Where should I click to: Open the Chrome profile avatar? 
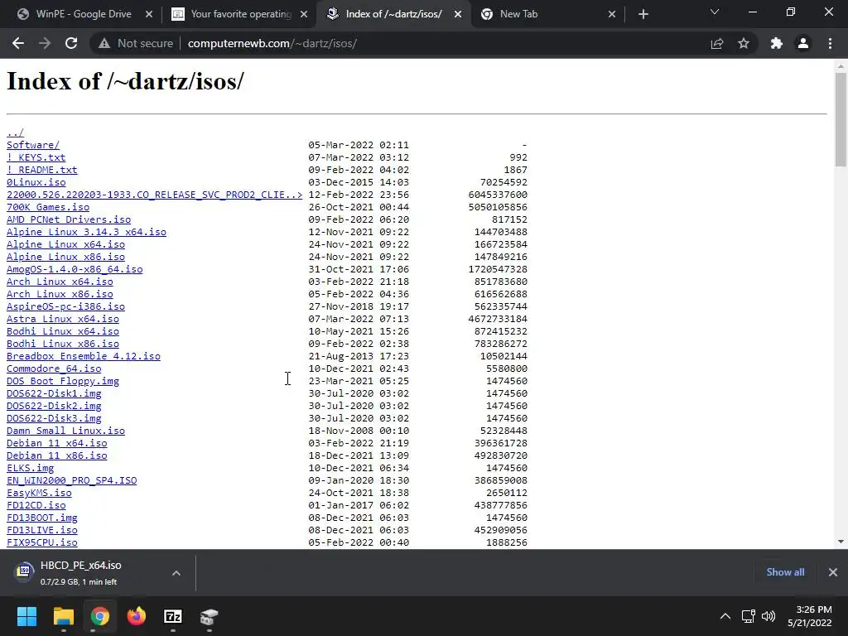(803, 43)
